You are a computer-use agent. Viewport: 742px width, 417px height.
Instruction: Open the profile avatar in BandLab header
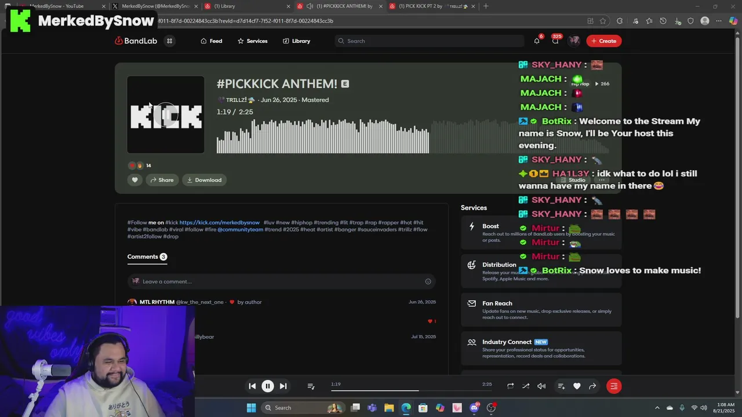click(x=574, y=41)
